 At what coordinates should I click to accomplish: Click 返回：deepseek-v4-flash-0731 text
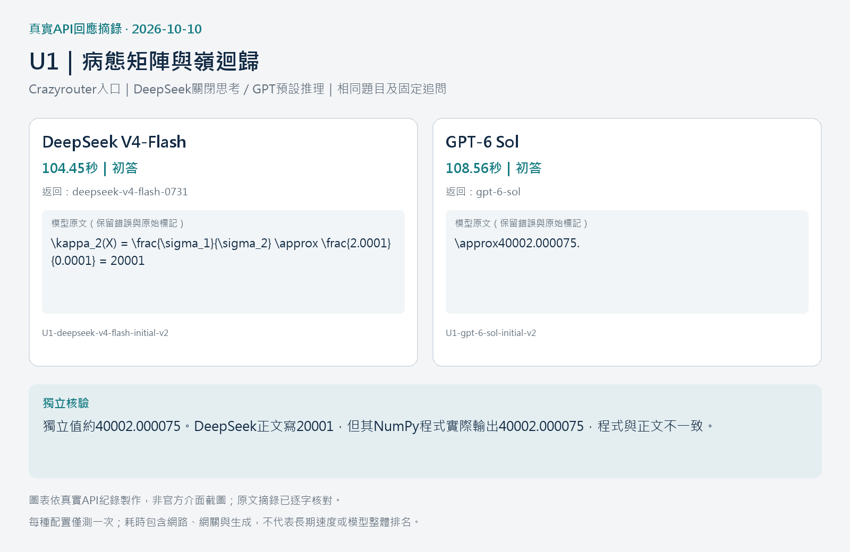pyautogui.click(x=115, y=192)
